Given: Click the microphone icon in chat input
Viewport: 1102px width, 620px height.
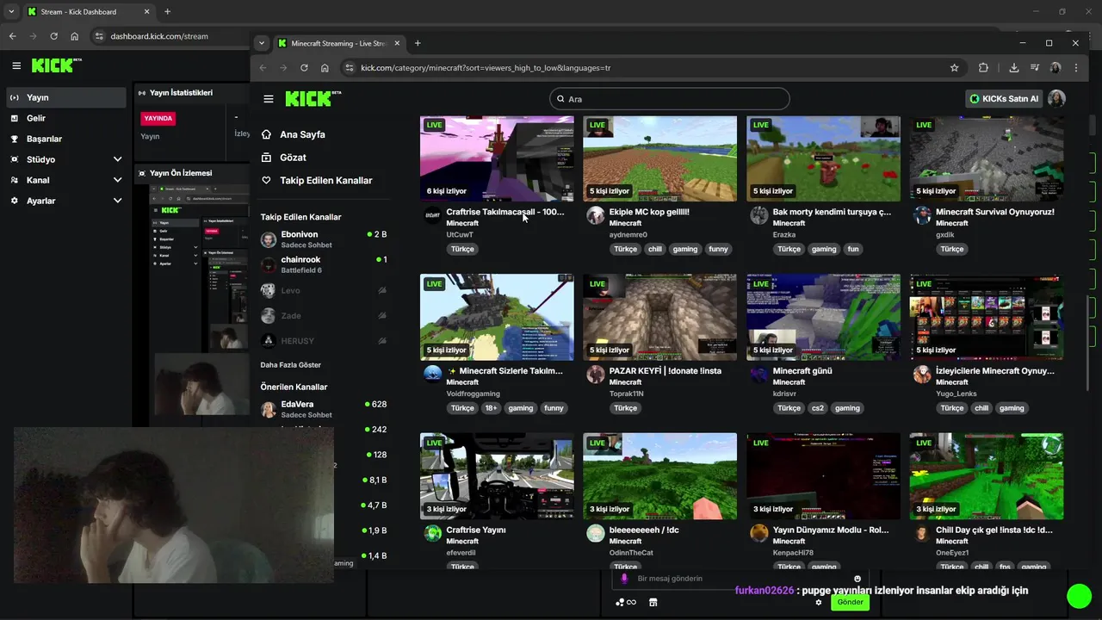Looking at the screenshot, I should (x=624, y=579).
